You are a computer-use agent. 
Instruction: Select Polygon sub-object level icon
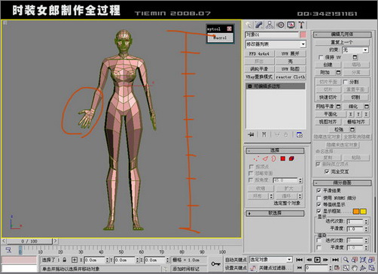[x=283, y=158]
